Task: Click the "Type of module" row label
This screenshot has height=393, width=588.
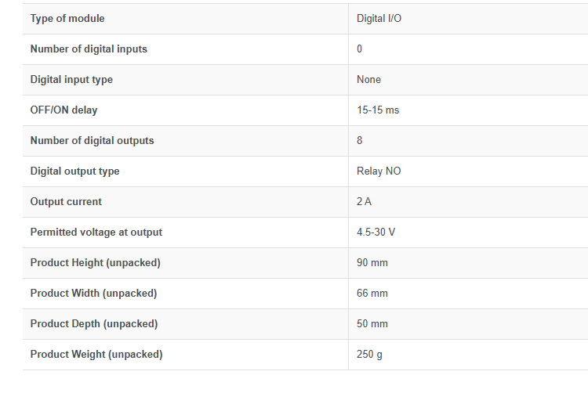Action: coord(67,18)
